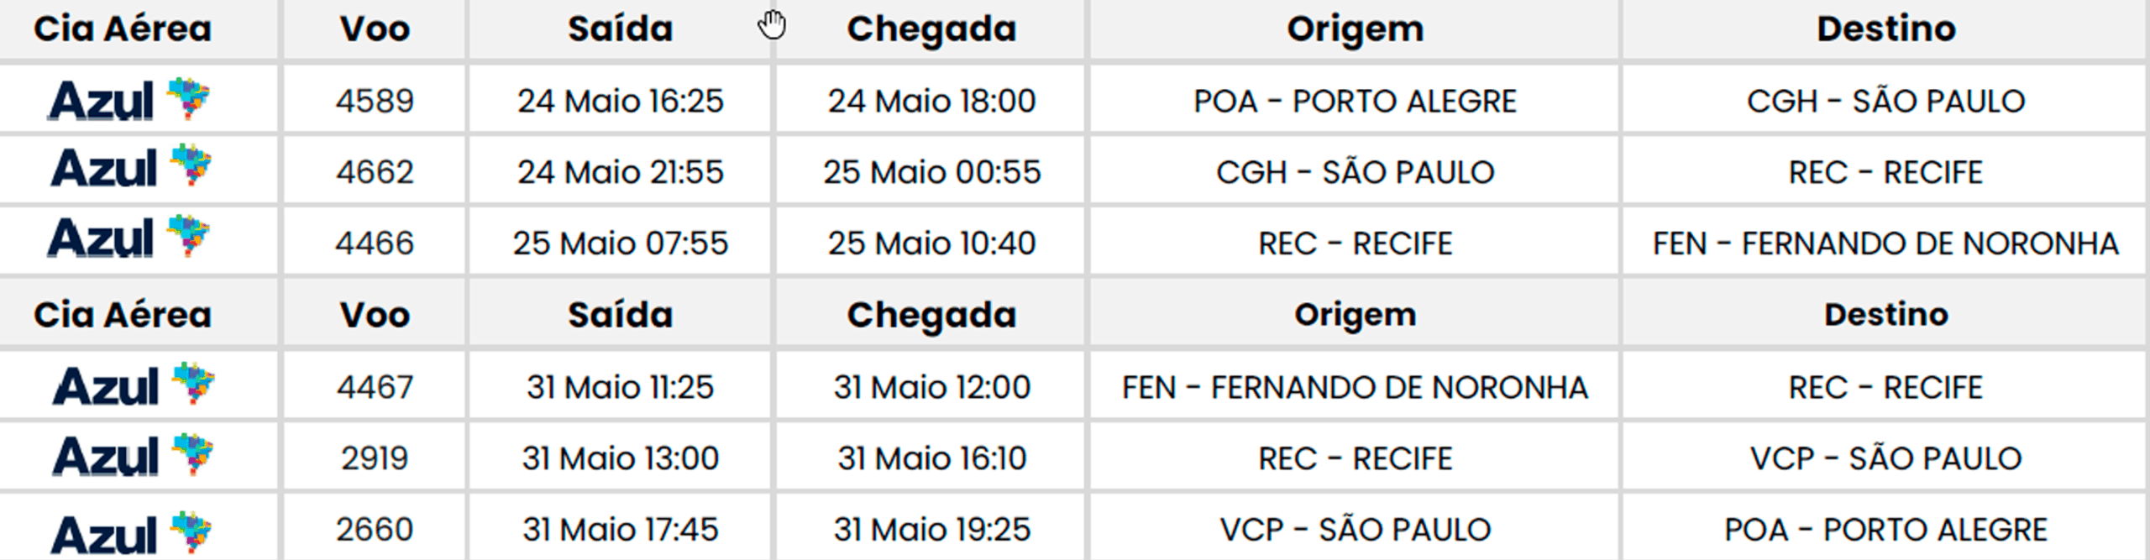Select flight number 4589 cell
The width and height of the screenshot is (2150, 560).
coord(375,101)
